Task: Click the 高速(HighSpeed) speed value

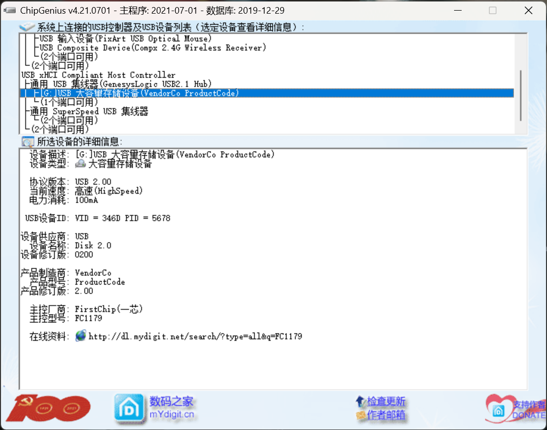Action: 109,191
